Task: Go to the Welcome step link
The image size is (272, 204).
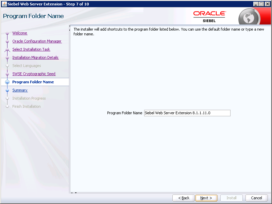Action: click(x=20, y=33)
